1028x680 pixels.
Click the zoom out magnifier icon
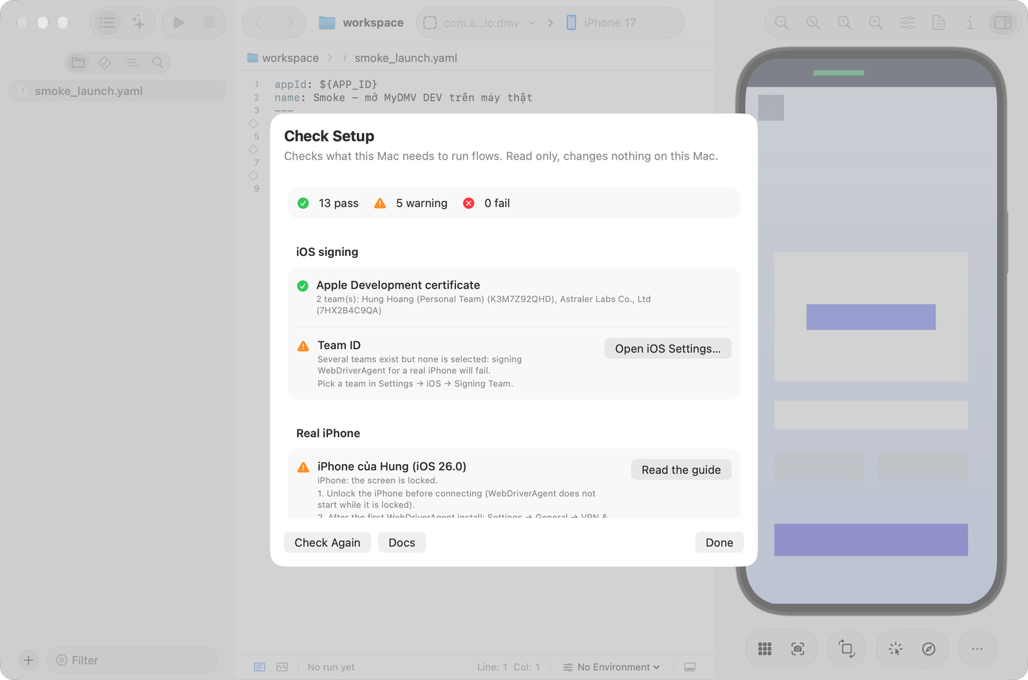[781, 22]
